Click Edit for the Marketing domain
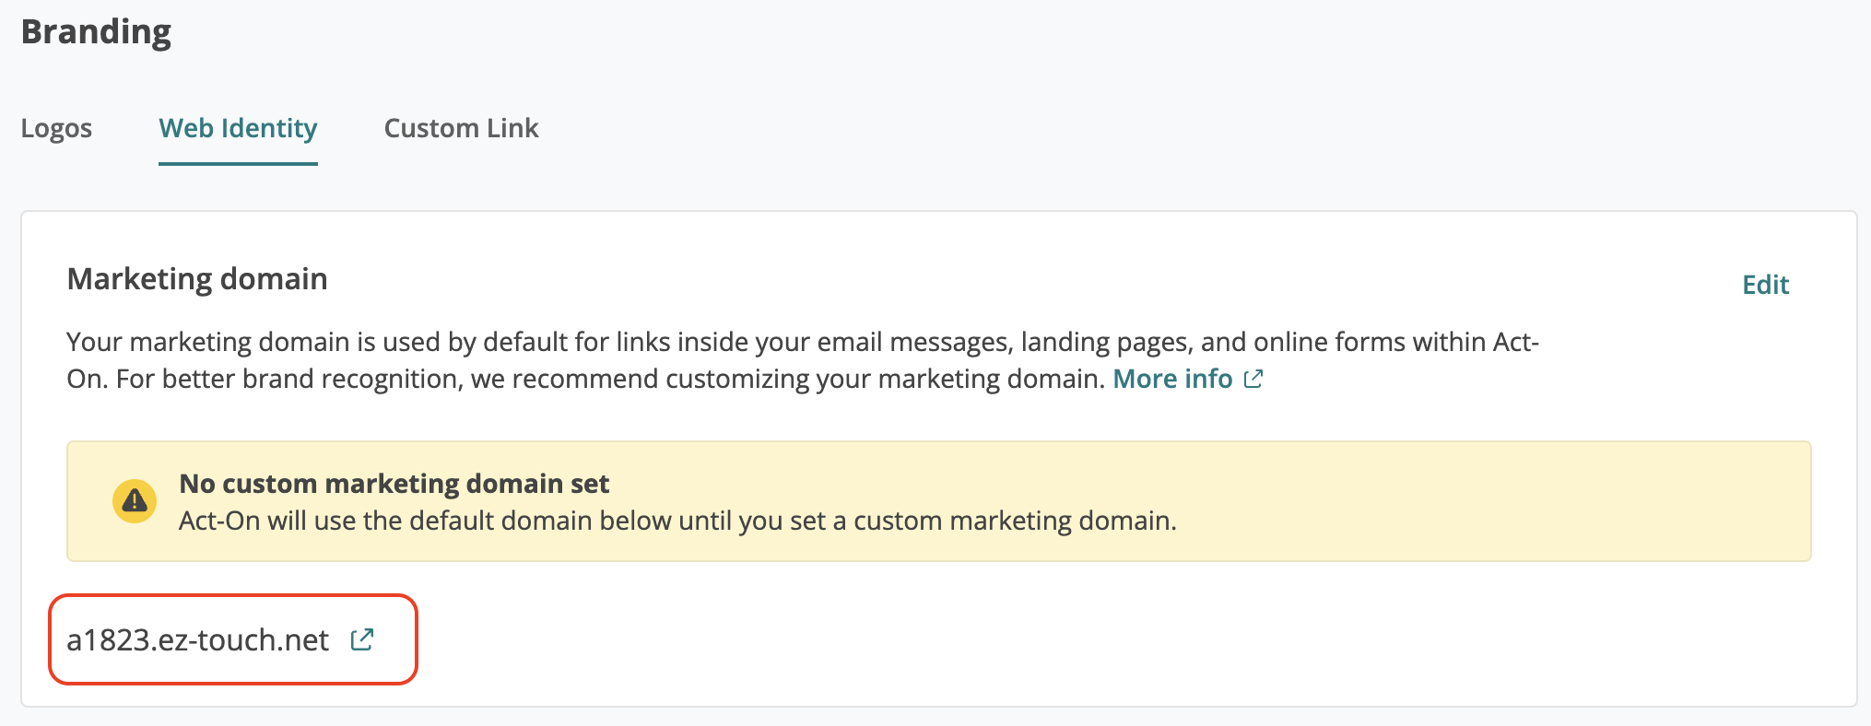1871x726 pixels. click(x=1765, y=285)
